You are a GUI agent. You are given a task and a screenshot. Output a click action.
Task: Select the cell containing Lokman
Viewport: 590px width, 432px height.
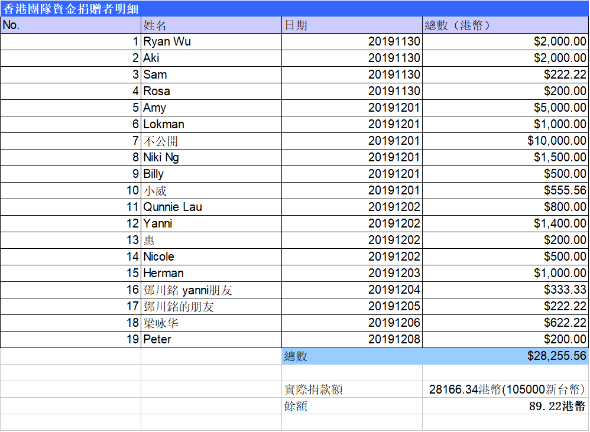[211, 125]
